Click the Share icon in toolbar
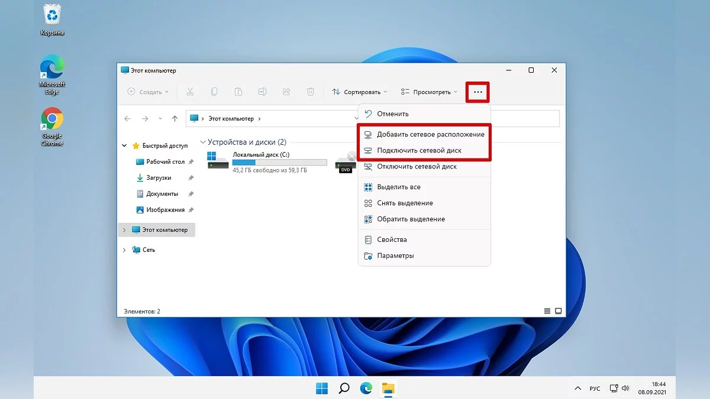This screenshot has width=710, height=399. tap(286, 92)
